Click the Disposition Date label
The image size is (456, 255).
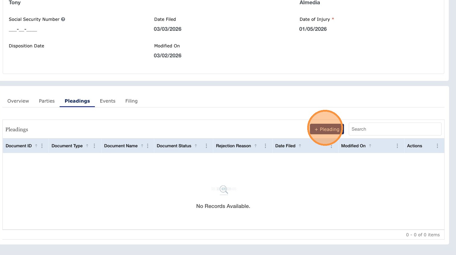click(27, 46)
